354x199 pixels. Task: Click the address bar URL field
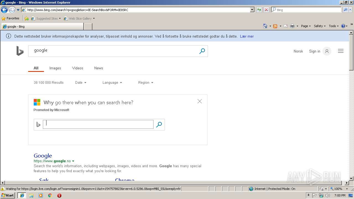click(136, 10)
